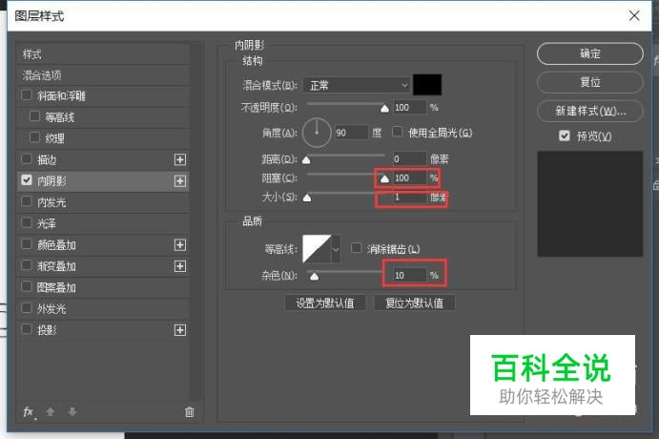Enable the 投影 checkbox
This screenshot has width=659, height=439.
[x=27, y=329]
